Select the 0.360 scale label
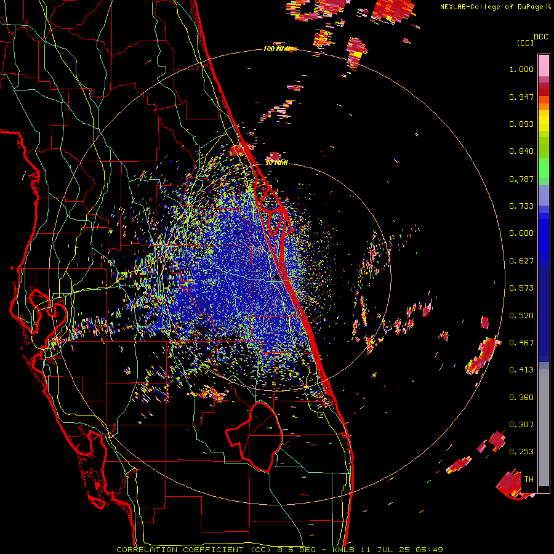This screenshot has height=554, width=554. (x=521, y=398)
